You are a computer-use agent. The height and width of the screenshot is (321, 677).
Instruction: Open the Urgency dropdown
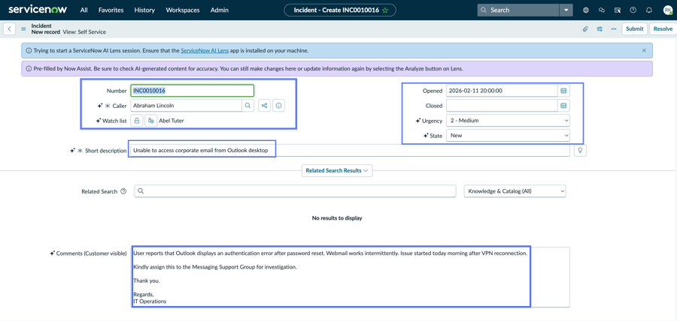coord(508,121)
